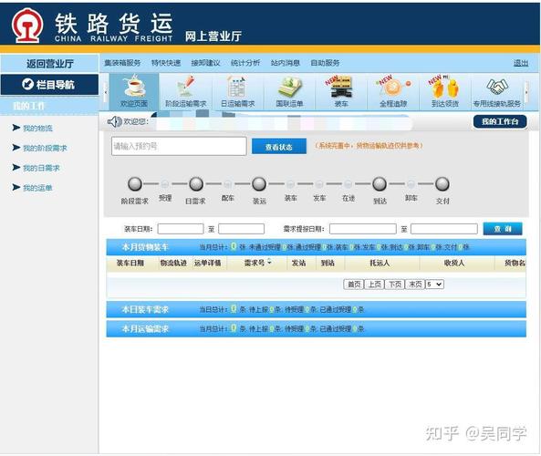Click the China Railway logo
Viewport: 541px width, 456px height.
click(x=27, y=25)
